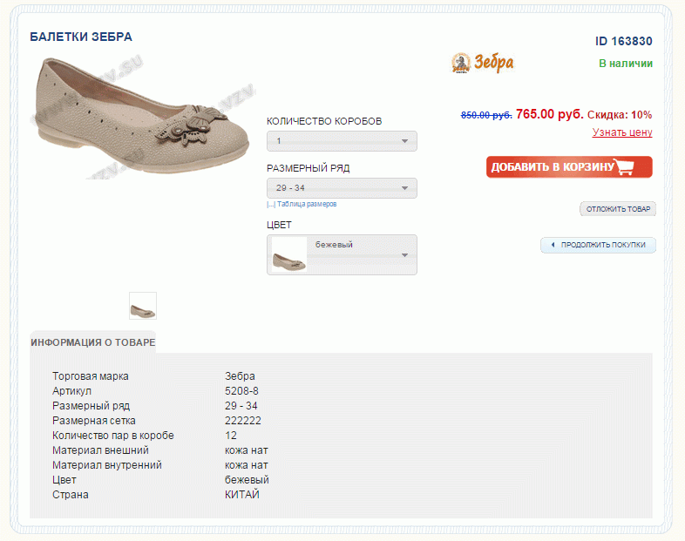Image resolution: width=685 pixels, height=541 pixels.
Task: Open the Цвет dropdown arrow
Action: point(405,255)
